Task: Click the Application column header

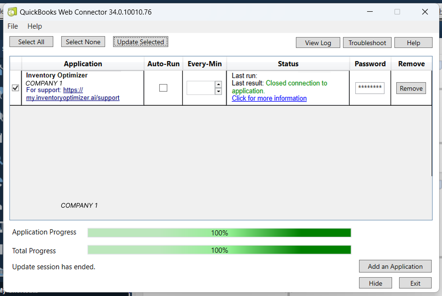Action: tap(83, 64)
